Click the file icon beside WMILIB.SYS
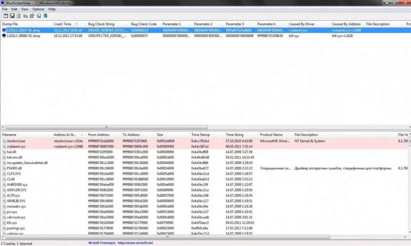This screenshot has width=411, height=246. [x=4, y=201]
